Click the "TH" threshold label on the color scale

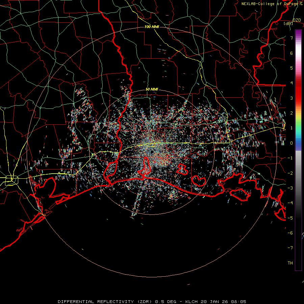pos(290,263)
